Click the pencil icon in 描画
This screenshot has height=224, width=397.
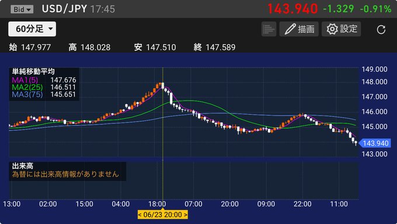pos(290,29)
